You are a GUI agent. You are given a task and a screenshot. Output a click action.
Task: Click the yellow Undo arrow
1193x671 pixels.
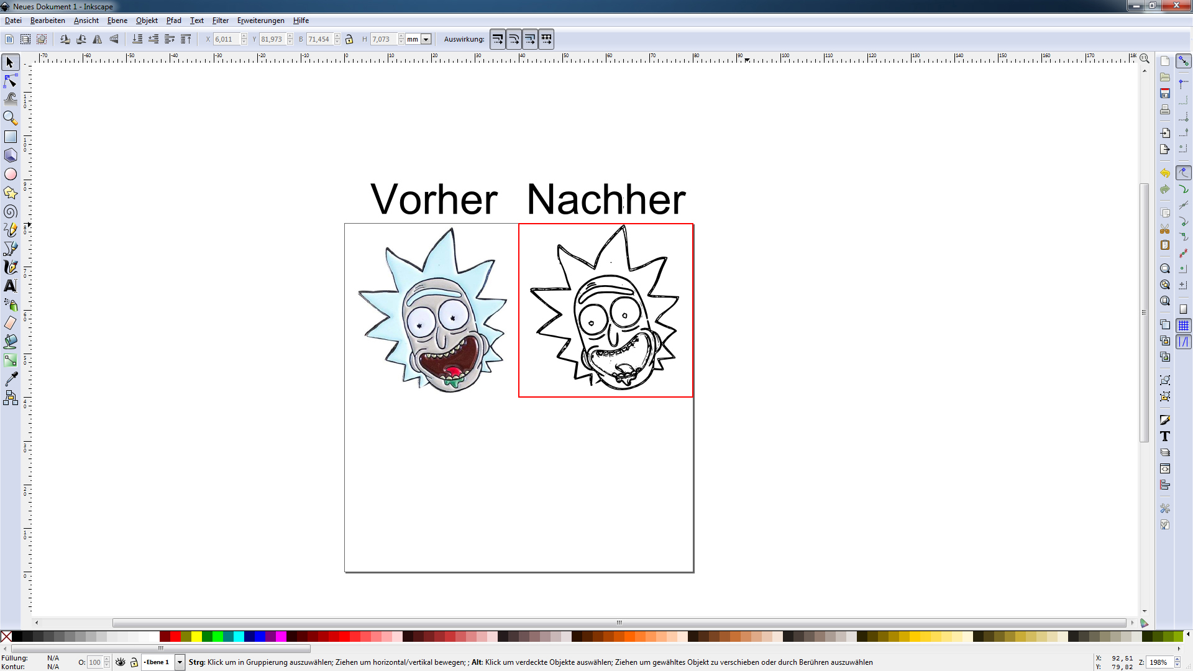[1165, 173]
